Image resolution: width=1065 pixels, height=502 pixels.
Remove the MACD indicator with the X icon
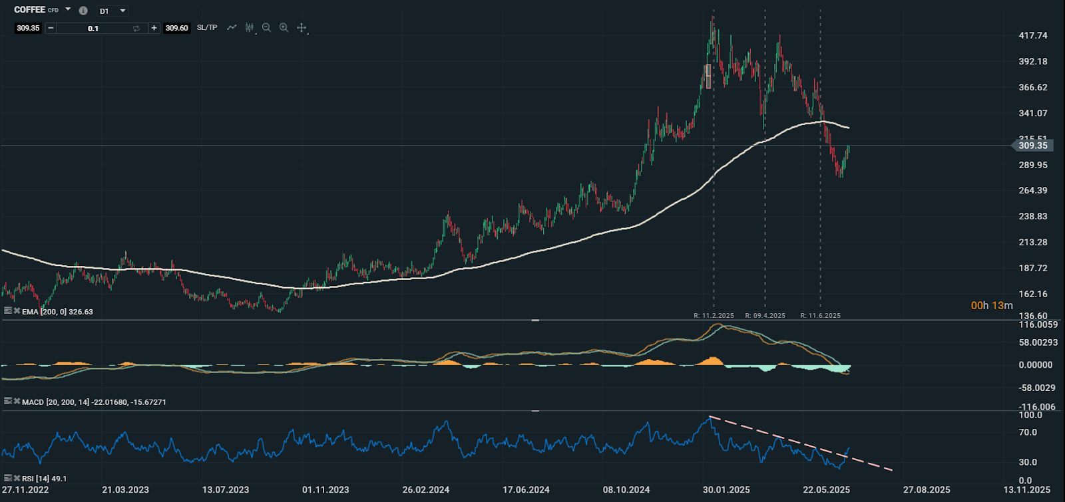coord(17,401)
